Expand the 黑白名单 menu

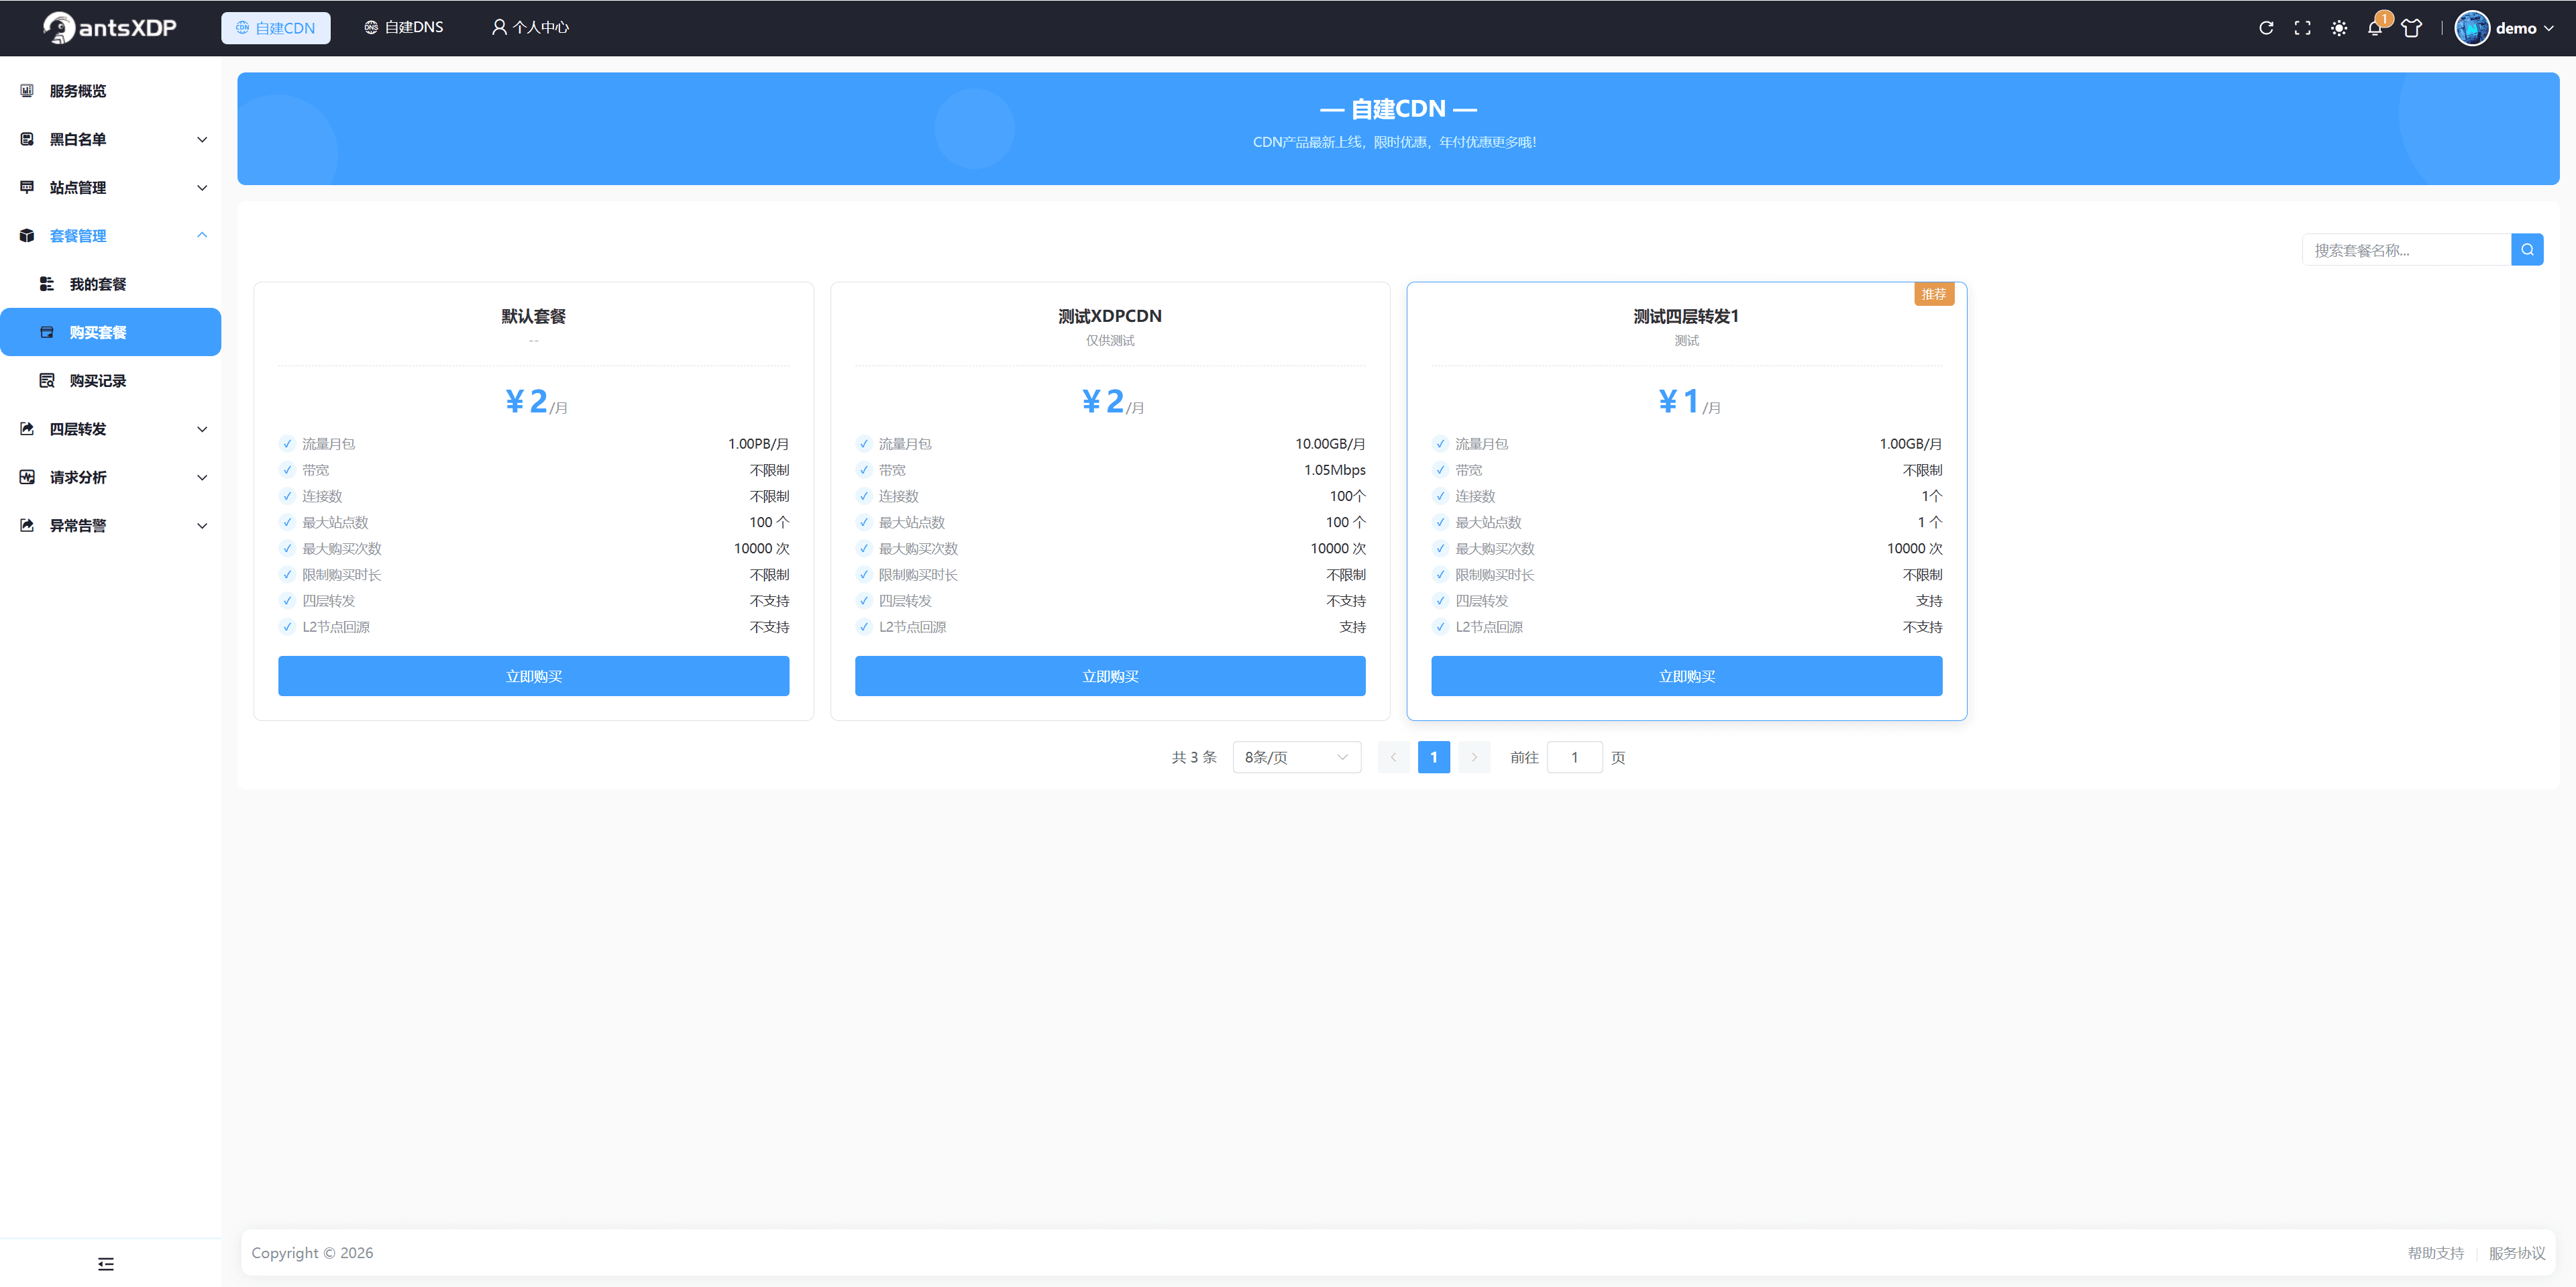110,139
